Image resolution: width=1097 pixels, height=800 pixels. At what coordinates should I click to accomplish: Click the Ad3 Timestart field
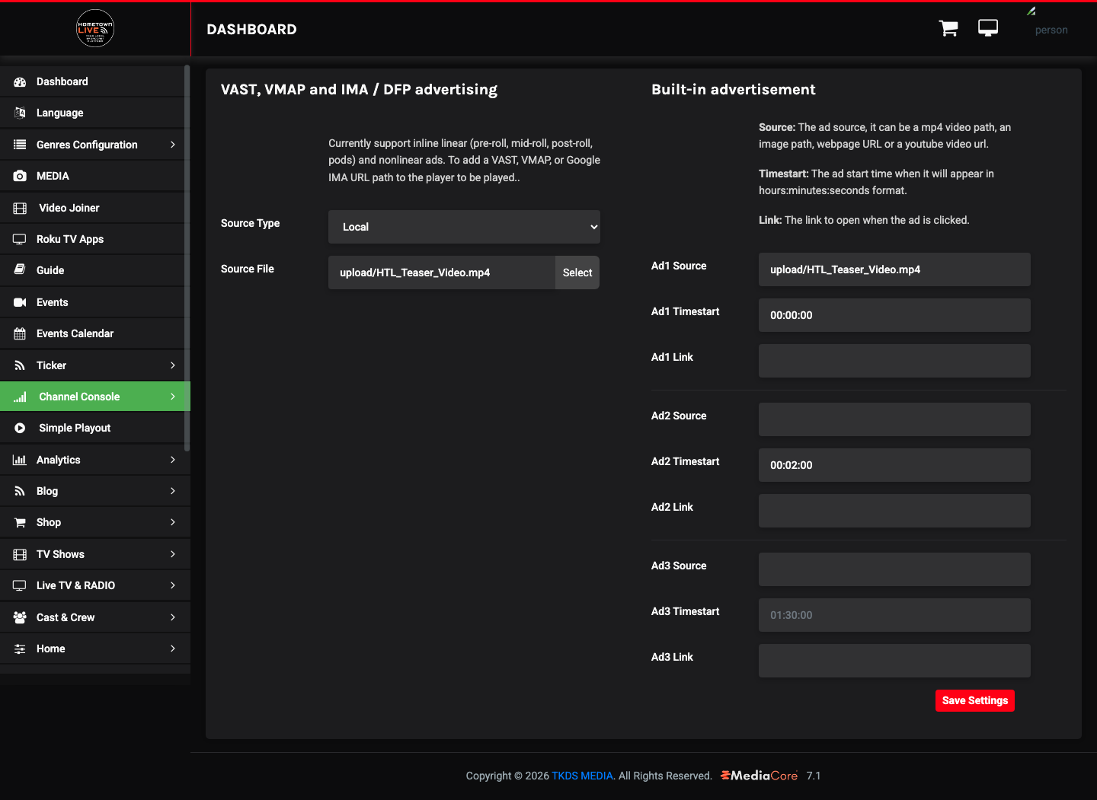894,615
